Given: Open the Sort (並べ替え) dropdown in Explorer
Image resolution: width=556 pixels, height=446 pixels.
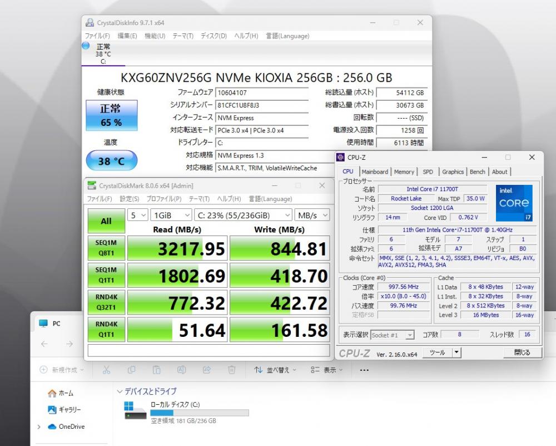Looking at the screenshot, I should tap(276, 370).
